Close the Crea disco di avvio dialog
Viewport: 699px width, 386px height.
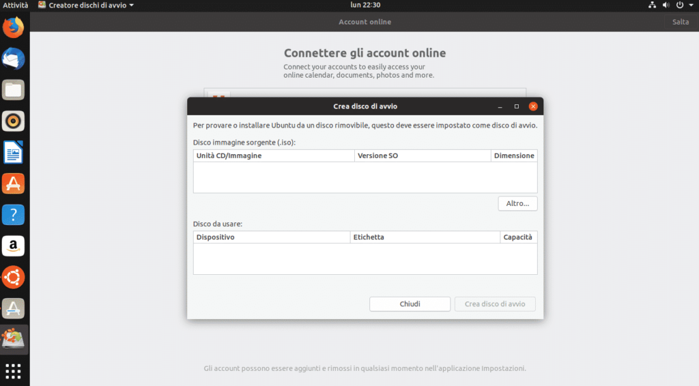[533, 106]
